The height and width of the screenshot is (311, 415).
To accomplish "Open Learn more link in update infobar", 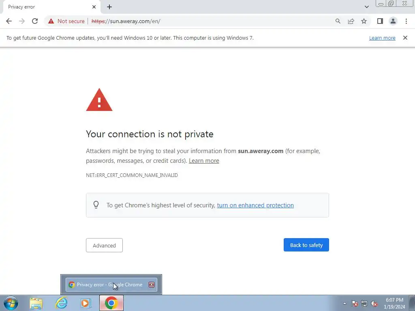I will tap(382, 38).
